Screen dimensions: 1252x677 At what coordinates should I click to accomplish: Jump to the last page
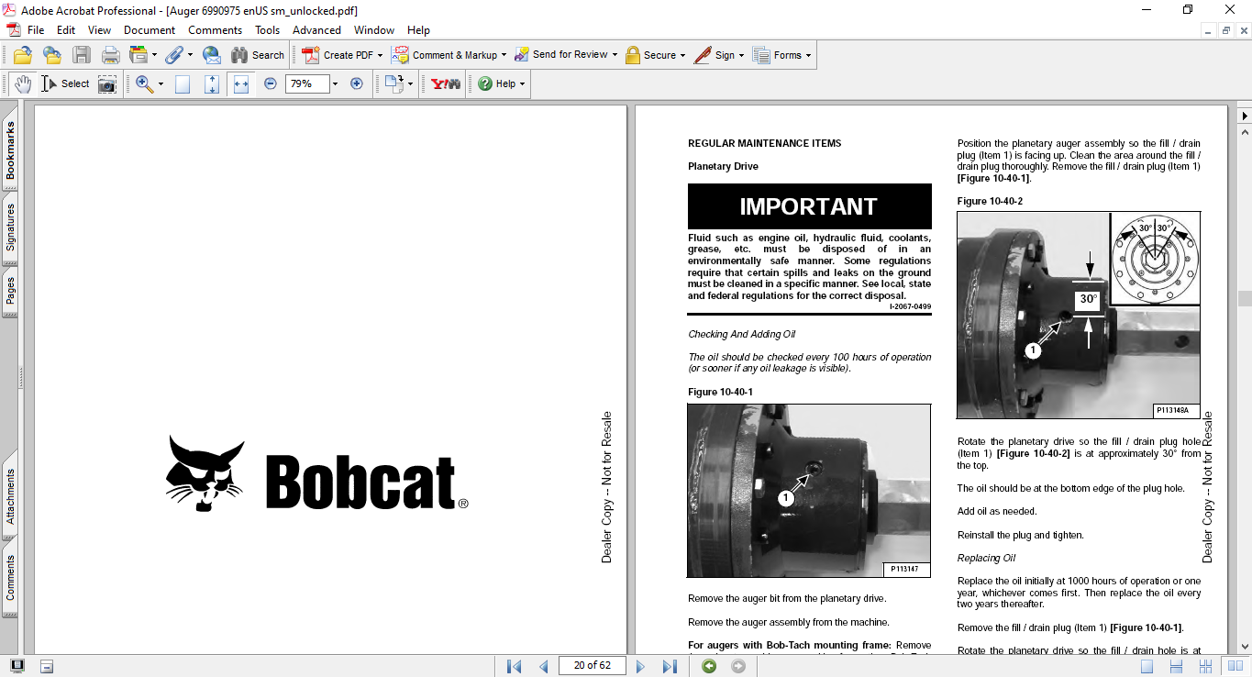(x=670, y=666)
